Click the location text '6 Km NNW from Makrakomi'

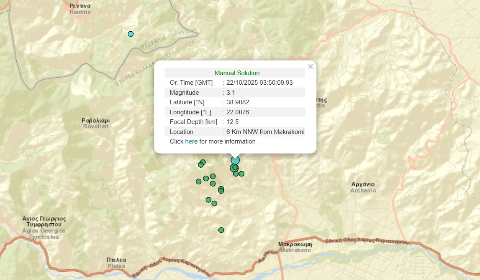265,132
